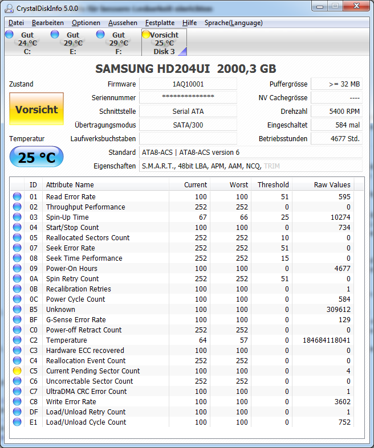Click yellow orb of Current Pending Sector Count
The width and height of the screenshot is (374, 448).
tap(17, 371)
